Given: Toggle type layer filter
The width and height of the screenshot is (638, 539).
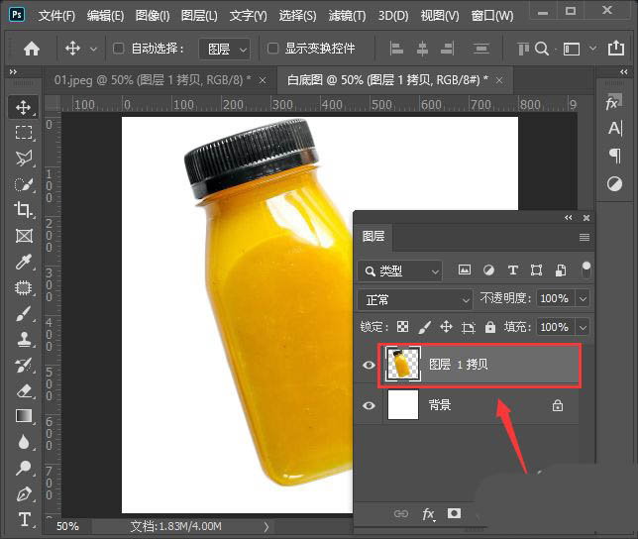Looking at the screenshot, I should point(513,269).
